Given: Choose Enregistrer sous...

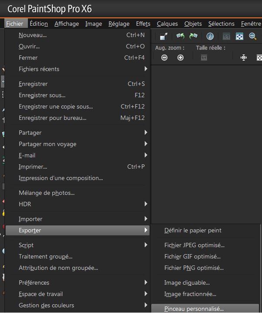Looking at the screenshot, I should point(78,95).
